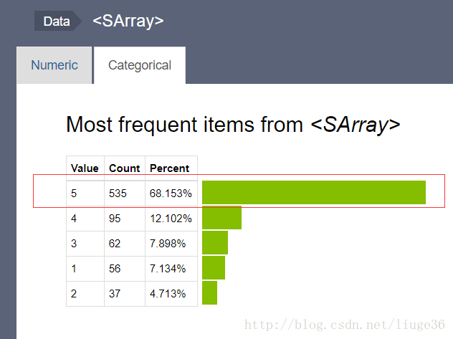Click the green bar for value 1

pyautogui.click(x=214, y=267)
